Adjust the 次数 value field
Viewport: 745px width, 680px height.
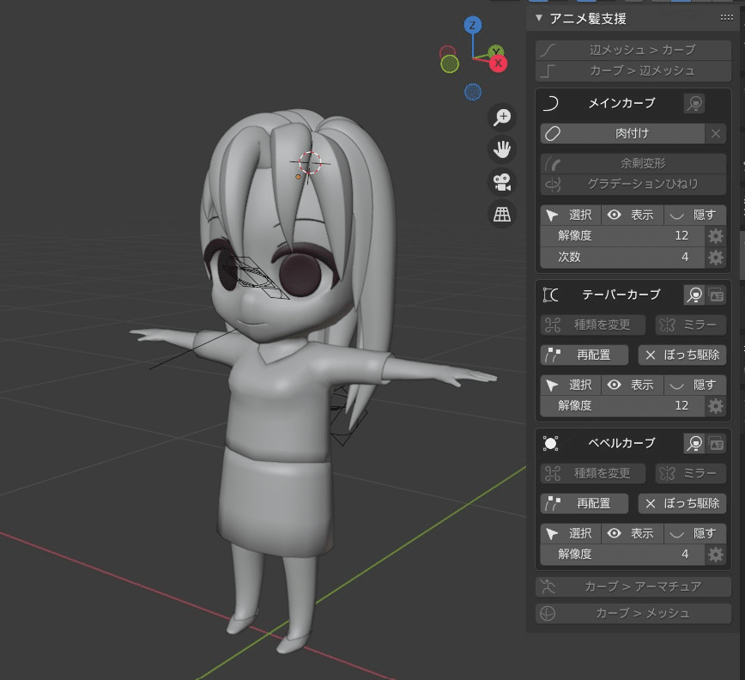[x=622, y=257]
